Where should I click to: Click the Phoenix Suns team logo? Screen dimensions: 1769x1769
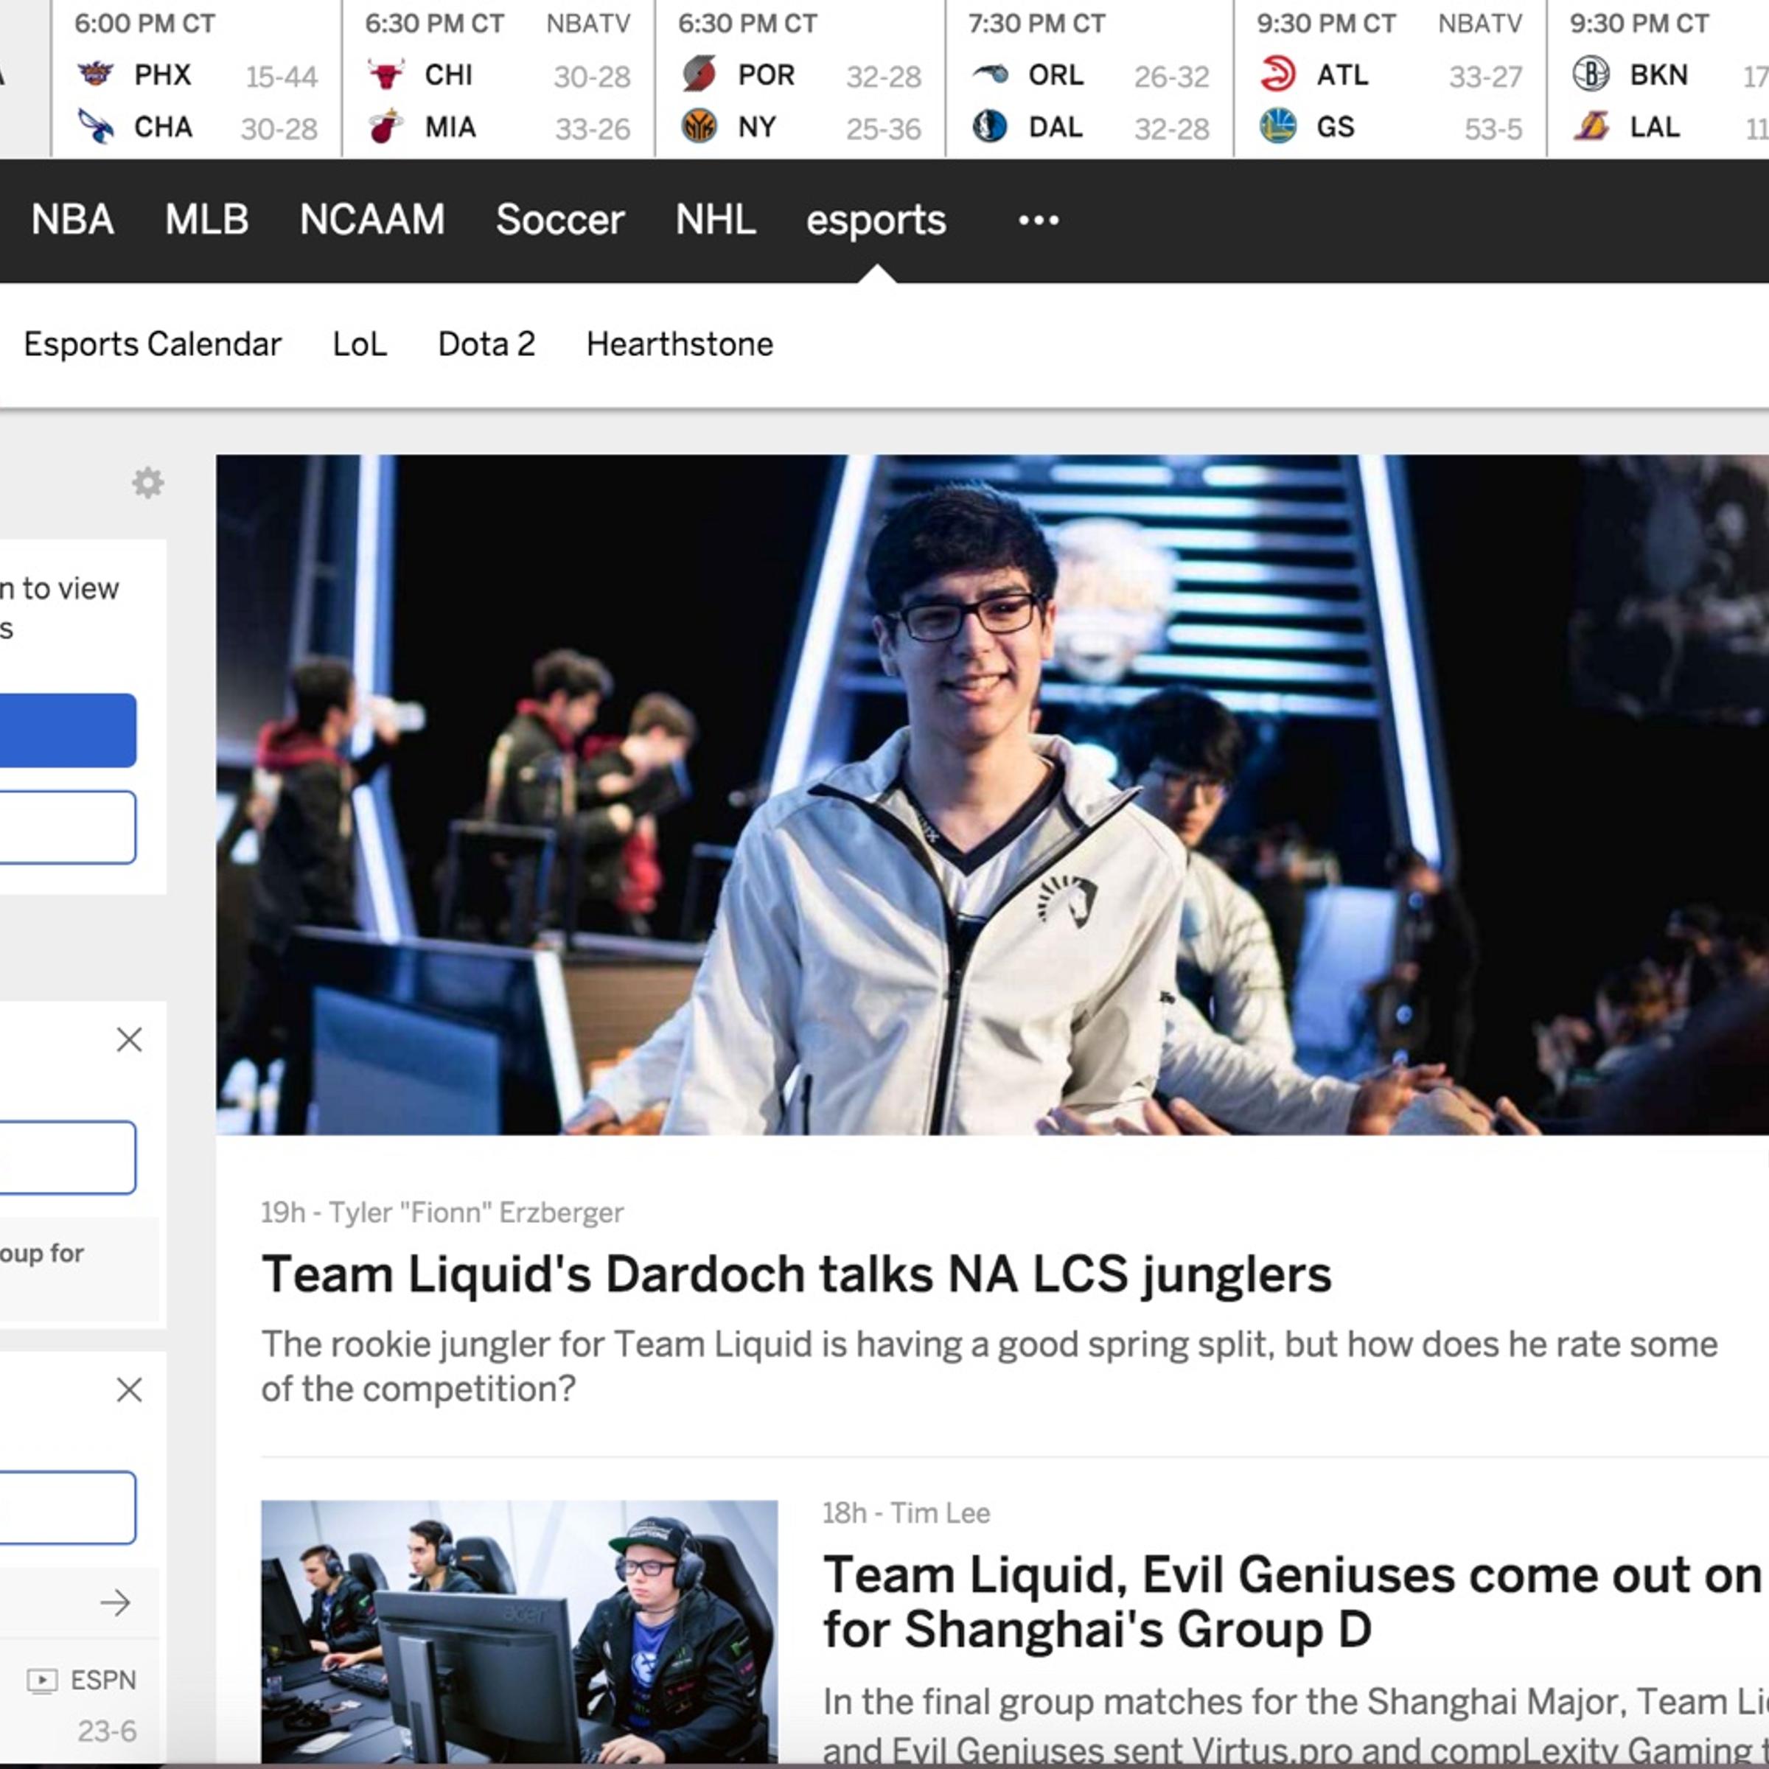click(x=95, y=73)
